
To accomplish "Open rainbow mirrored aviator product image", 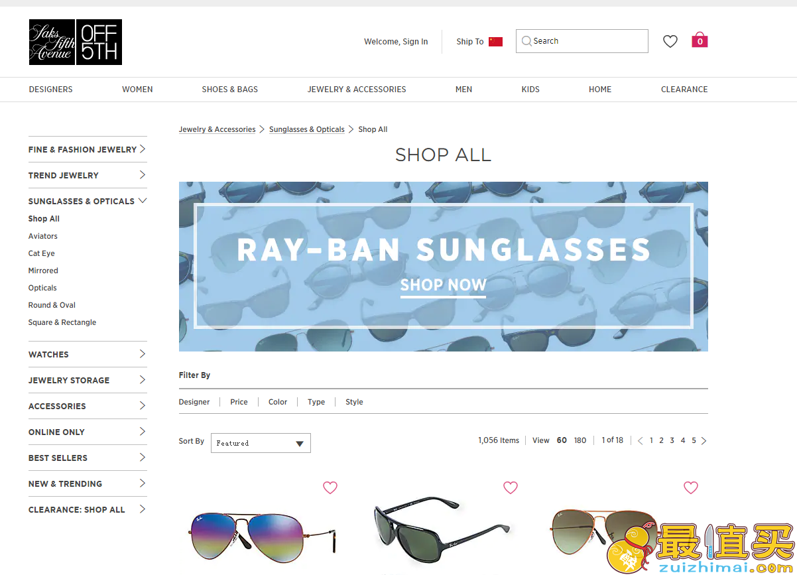I will click(263, 536).
